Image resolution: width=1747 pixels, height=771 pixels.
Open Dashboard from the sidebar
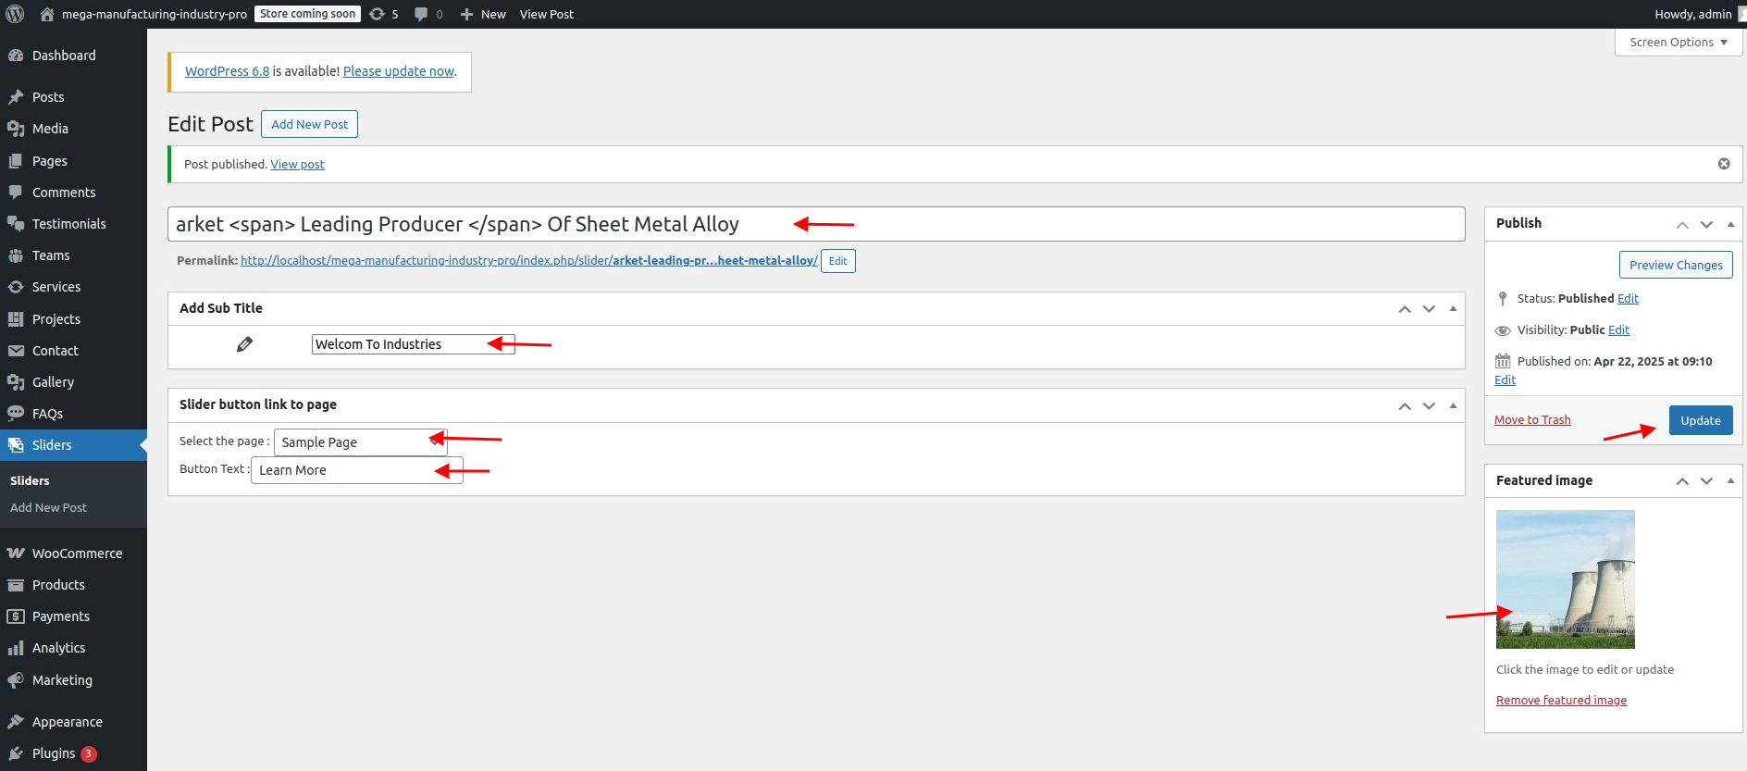(63, 56)
